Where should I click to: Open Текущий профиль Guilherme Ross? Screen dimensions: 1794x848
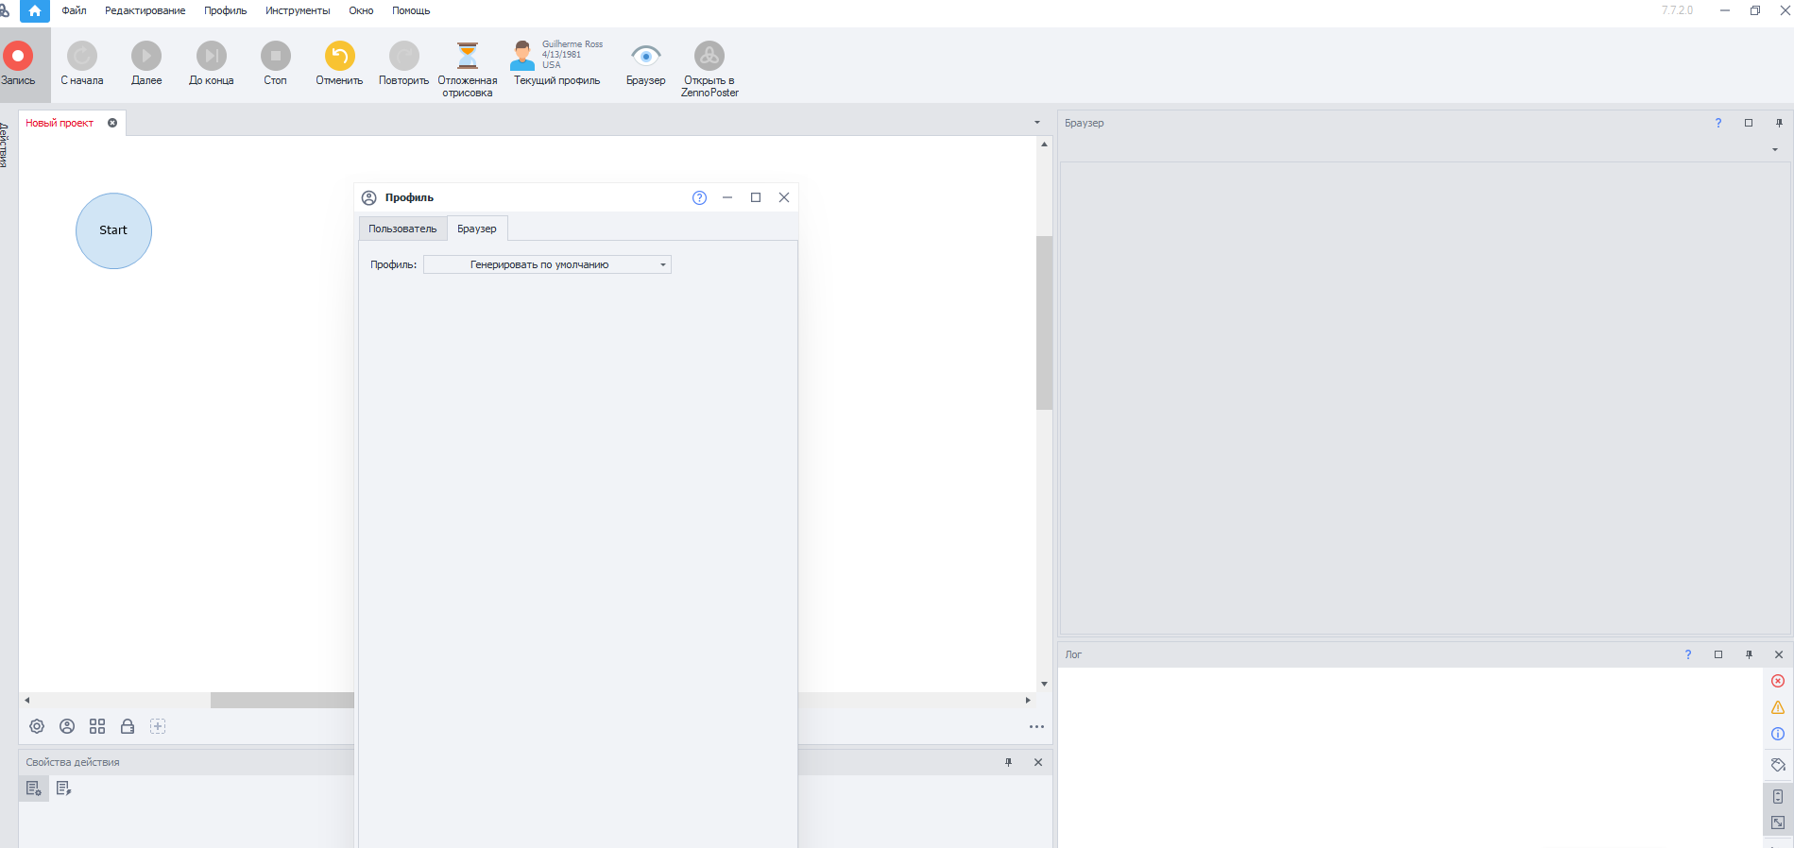pyautogui.click(x=556, y=63)
